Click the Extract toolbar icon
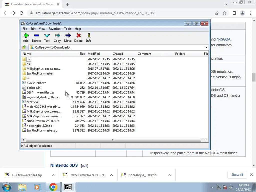Viewport: 256px width, 192px height. [x=36, y=35]
